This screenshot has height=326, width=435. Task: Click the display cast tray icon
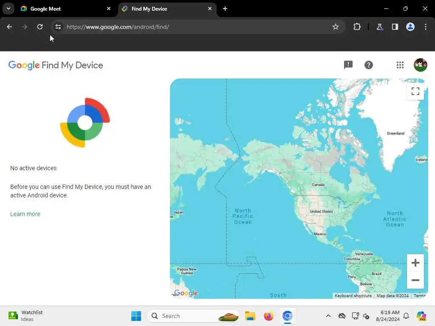[x=356, y=316]
